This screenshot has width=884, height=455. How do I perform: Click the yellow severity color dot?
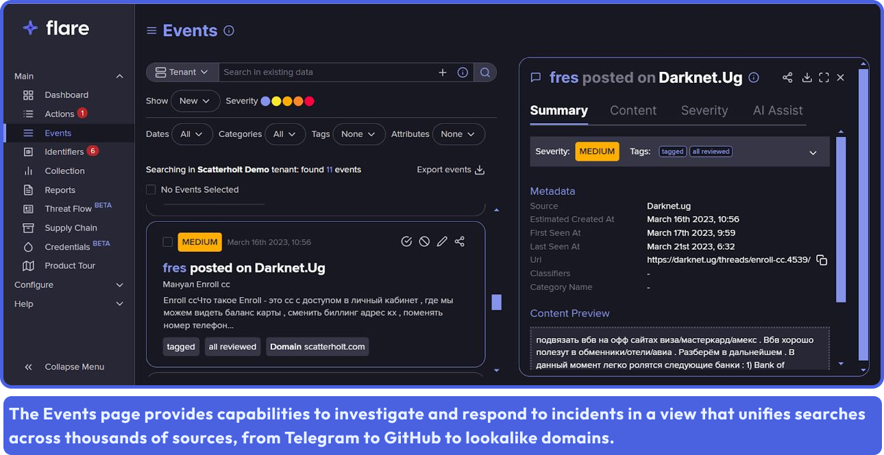276,101
